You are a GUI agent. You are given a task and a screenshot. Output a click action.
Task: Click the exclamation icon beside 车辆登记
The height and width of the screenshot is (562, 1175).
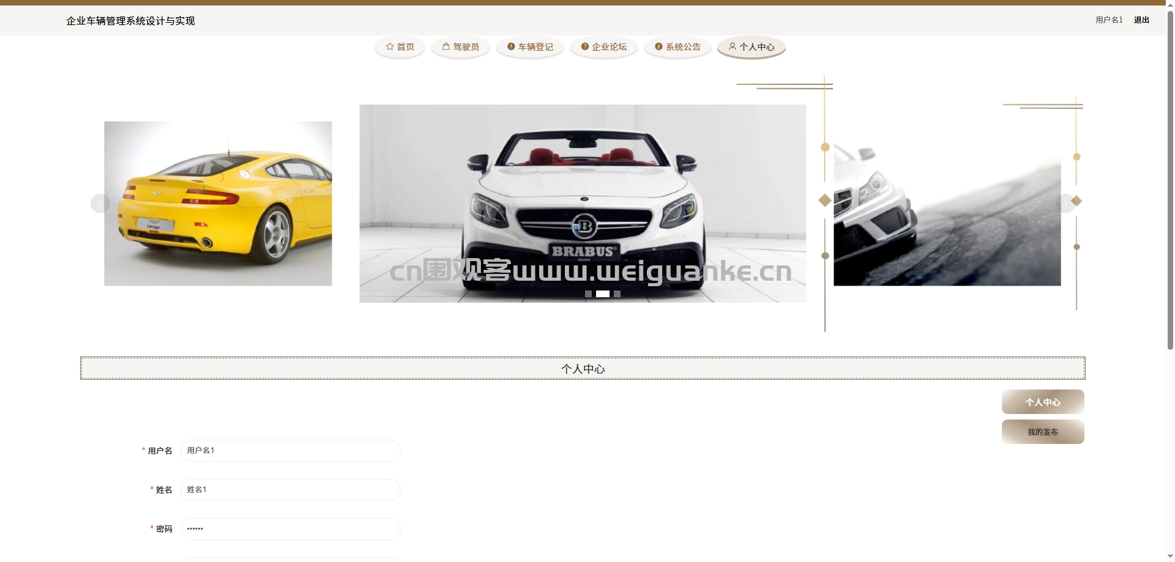(x=511, y=46)
